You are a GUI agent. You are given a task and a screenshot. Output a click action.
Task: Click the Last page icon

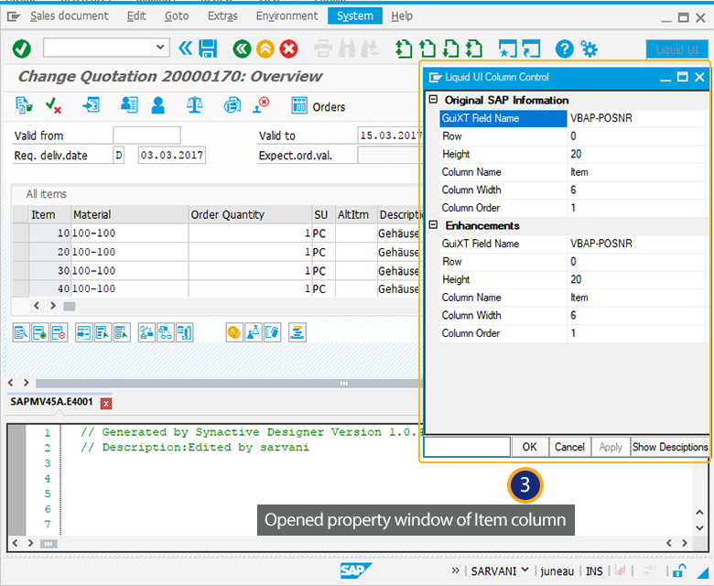(473, 49)
